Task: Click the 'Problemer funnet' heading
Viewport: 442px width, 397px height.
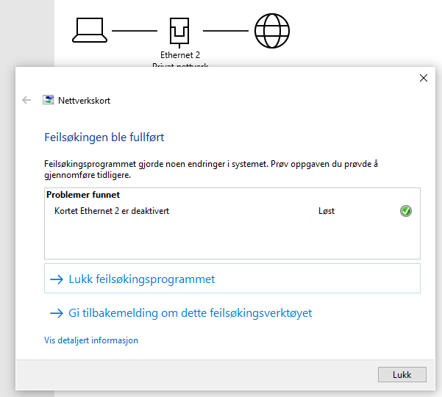Action: (83, 195)
